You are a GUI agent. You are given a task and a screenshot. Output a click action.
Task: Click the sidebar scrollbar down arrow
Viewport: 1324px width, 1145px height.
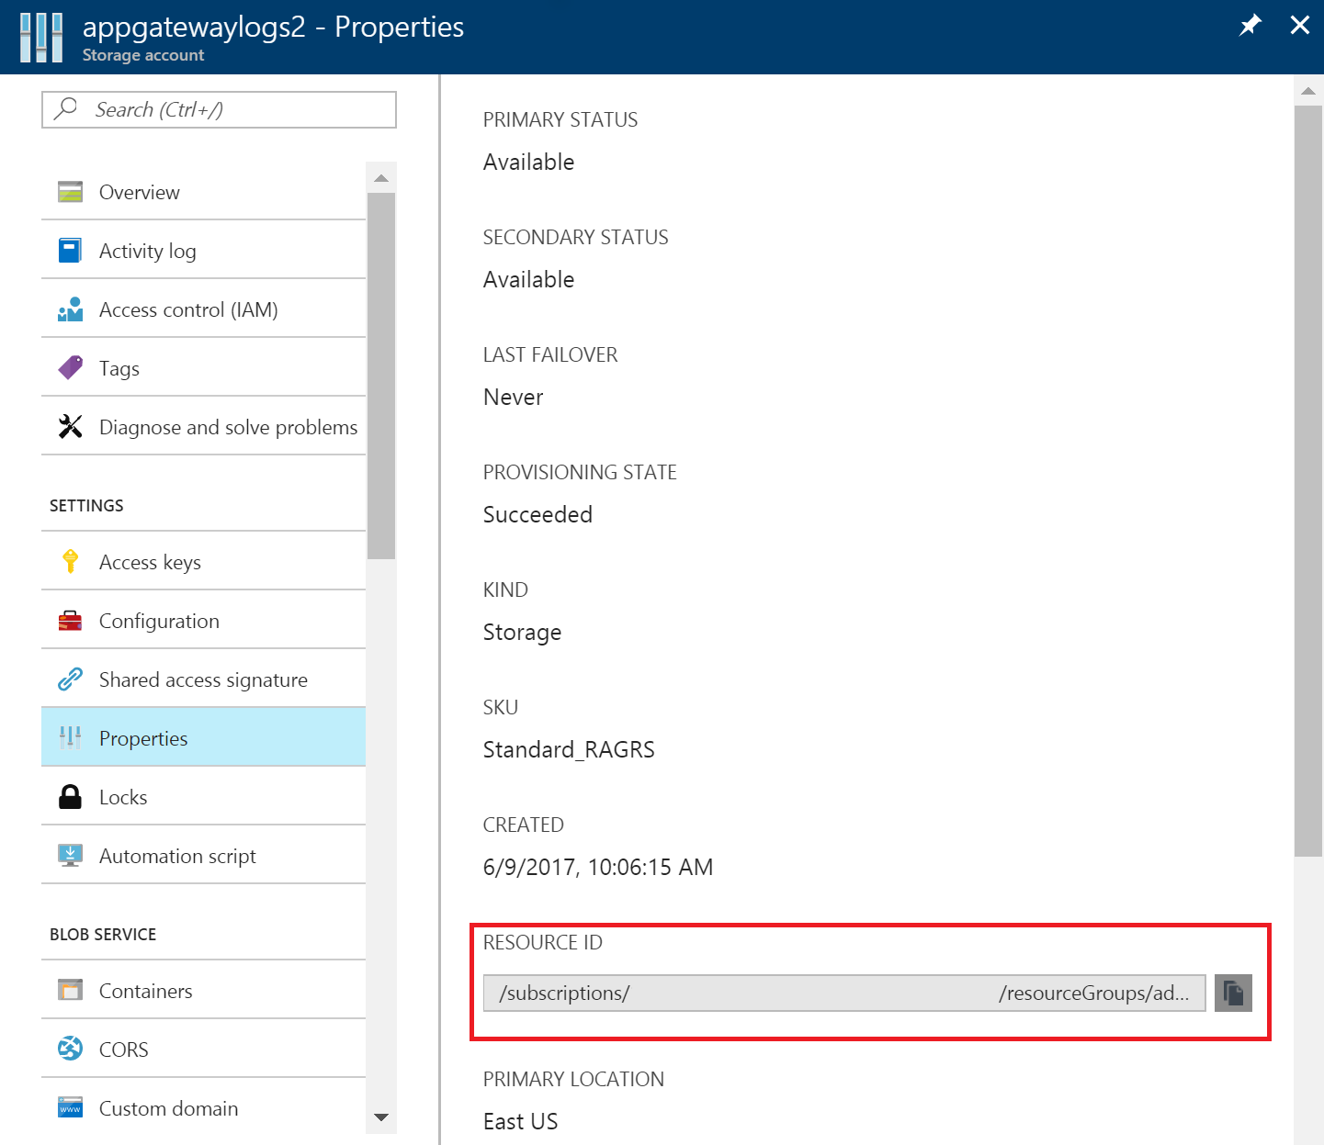point(381,1118)
